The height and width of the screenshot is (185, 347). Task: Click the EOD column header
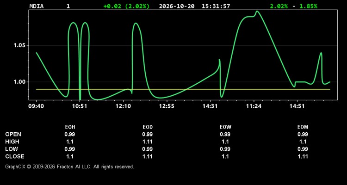point(148,127)
